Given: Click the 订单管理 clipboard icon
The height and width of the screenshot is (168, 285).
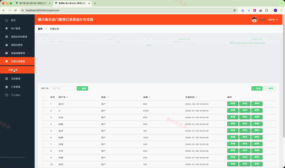Looking at the screenshot, I should [7, 87].
